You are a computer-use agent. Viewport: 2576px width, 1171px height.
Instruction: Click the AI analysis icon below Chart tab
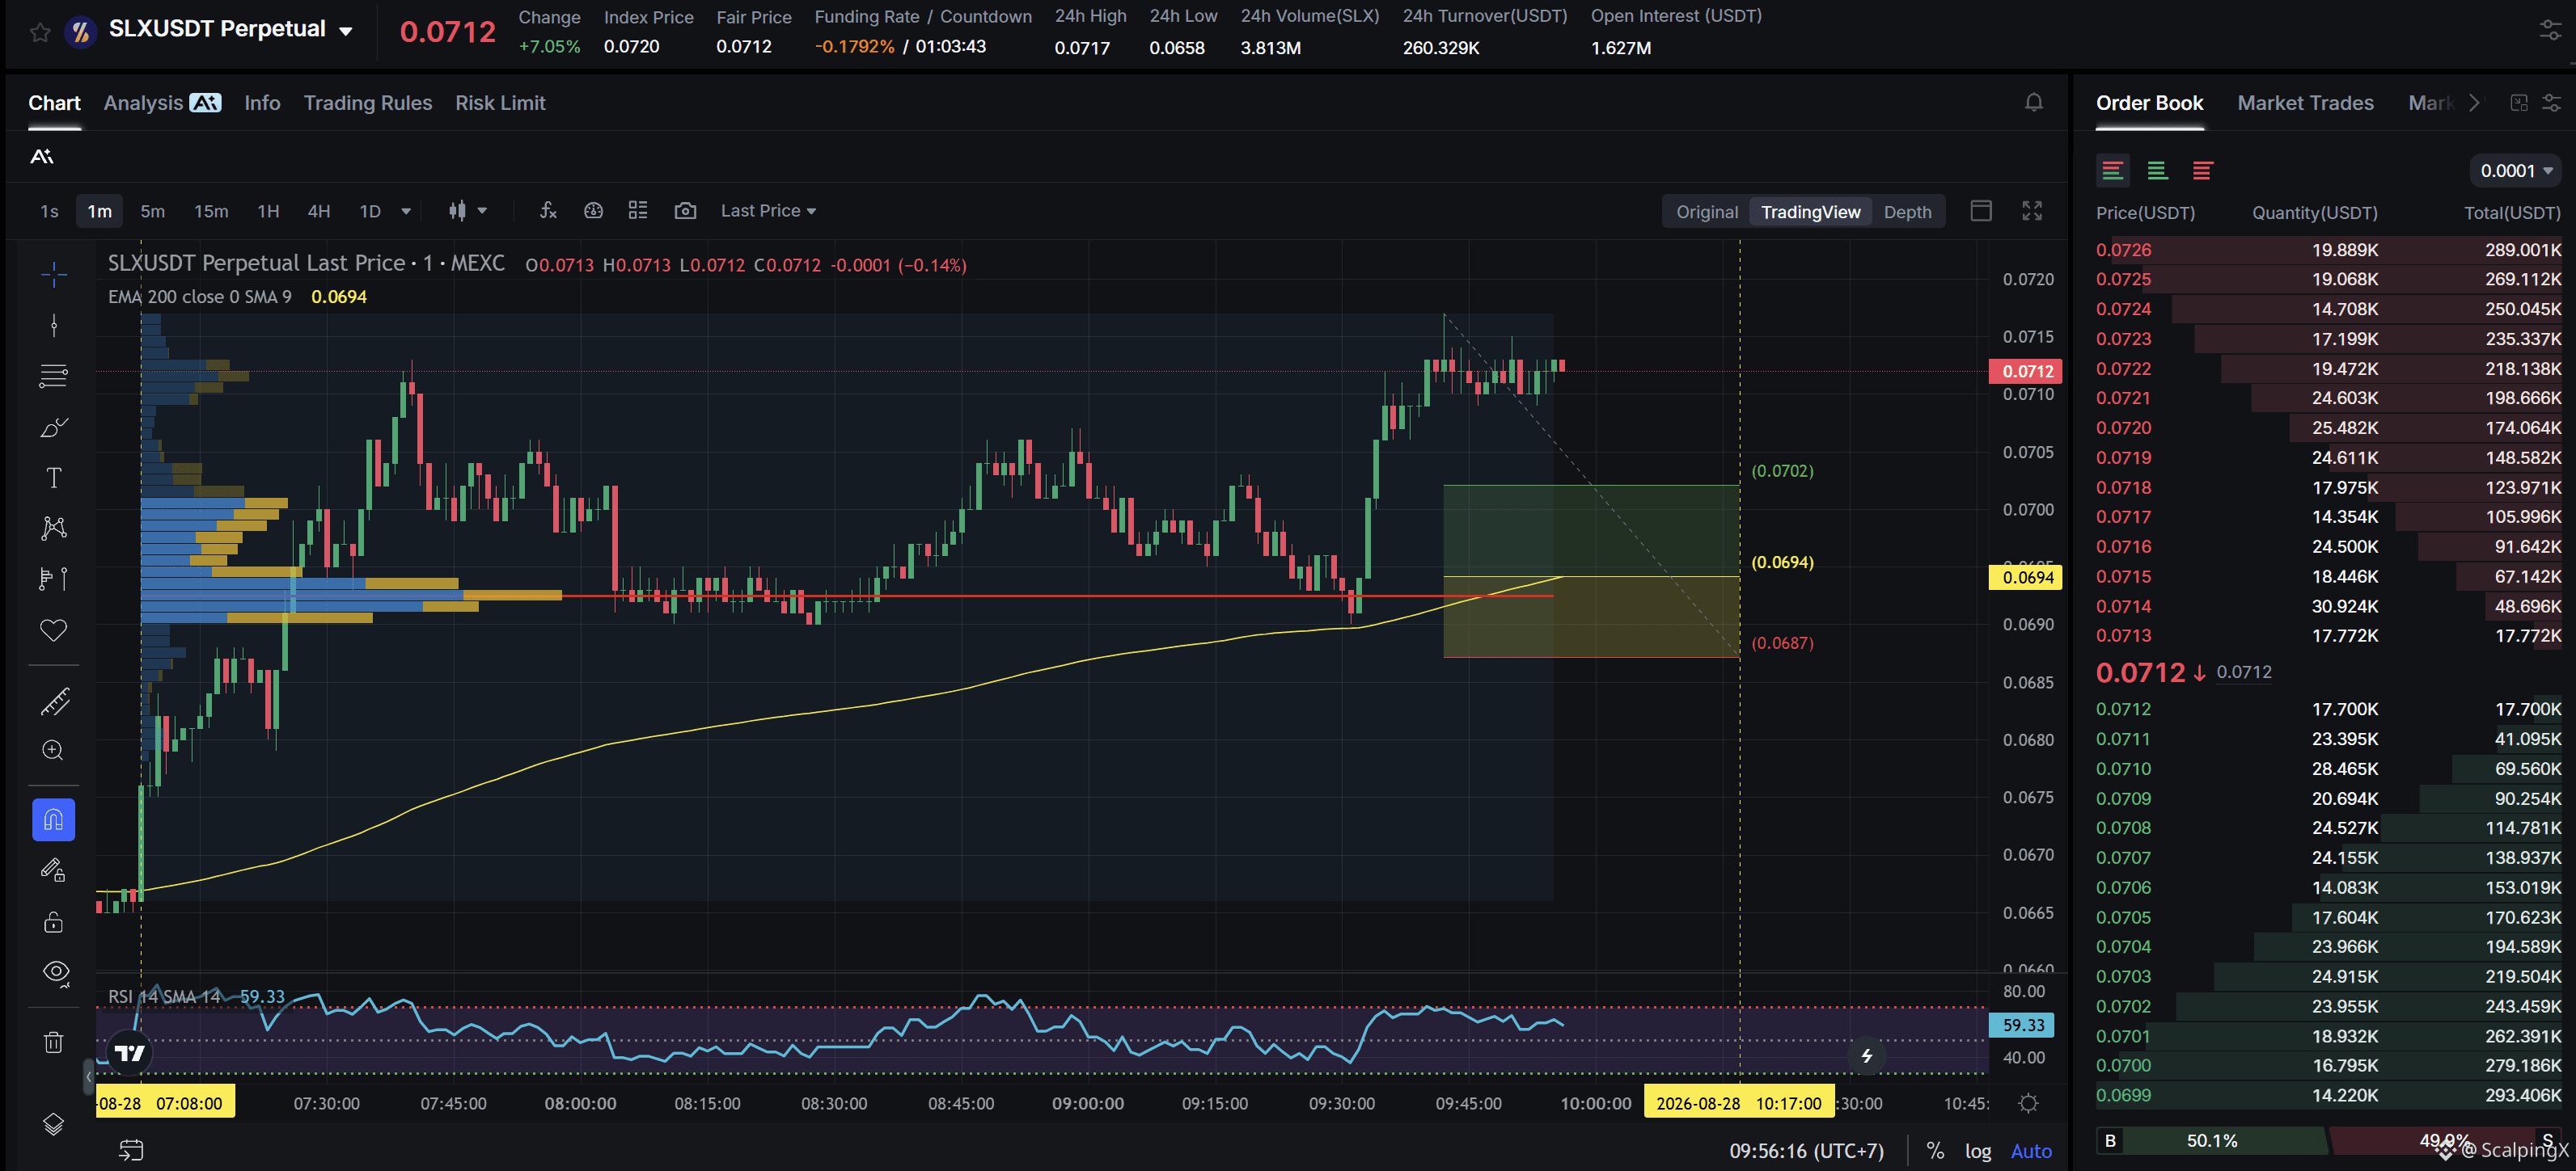tap(42, 156)
